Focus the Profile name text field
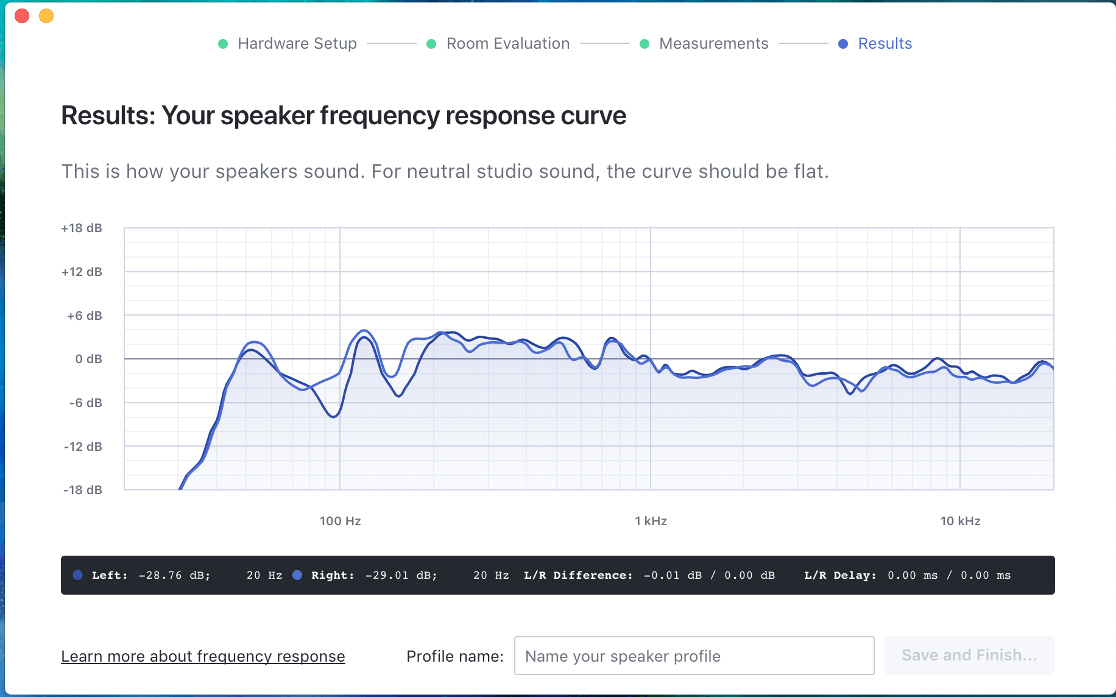 click(694, 656)
